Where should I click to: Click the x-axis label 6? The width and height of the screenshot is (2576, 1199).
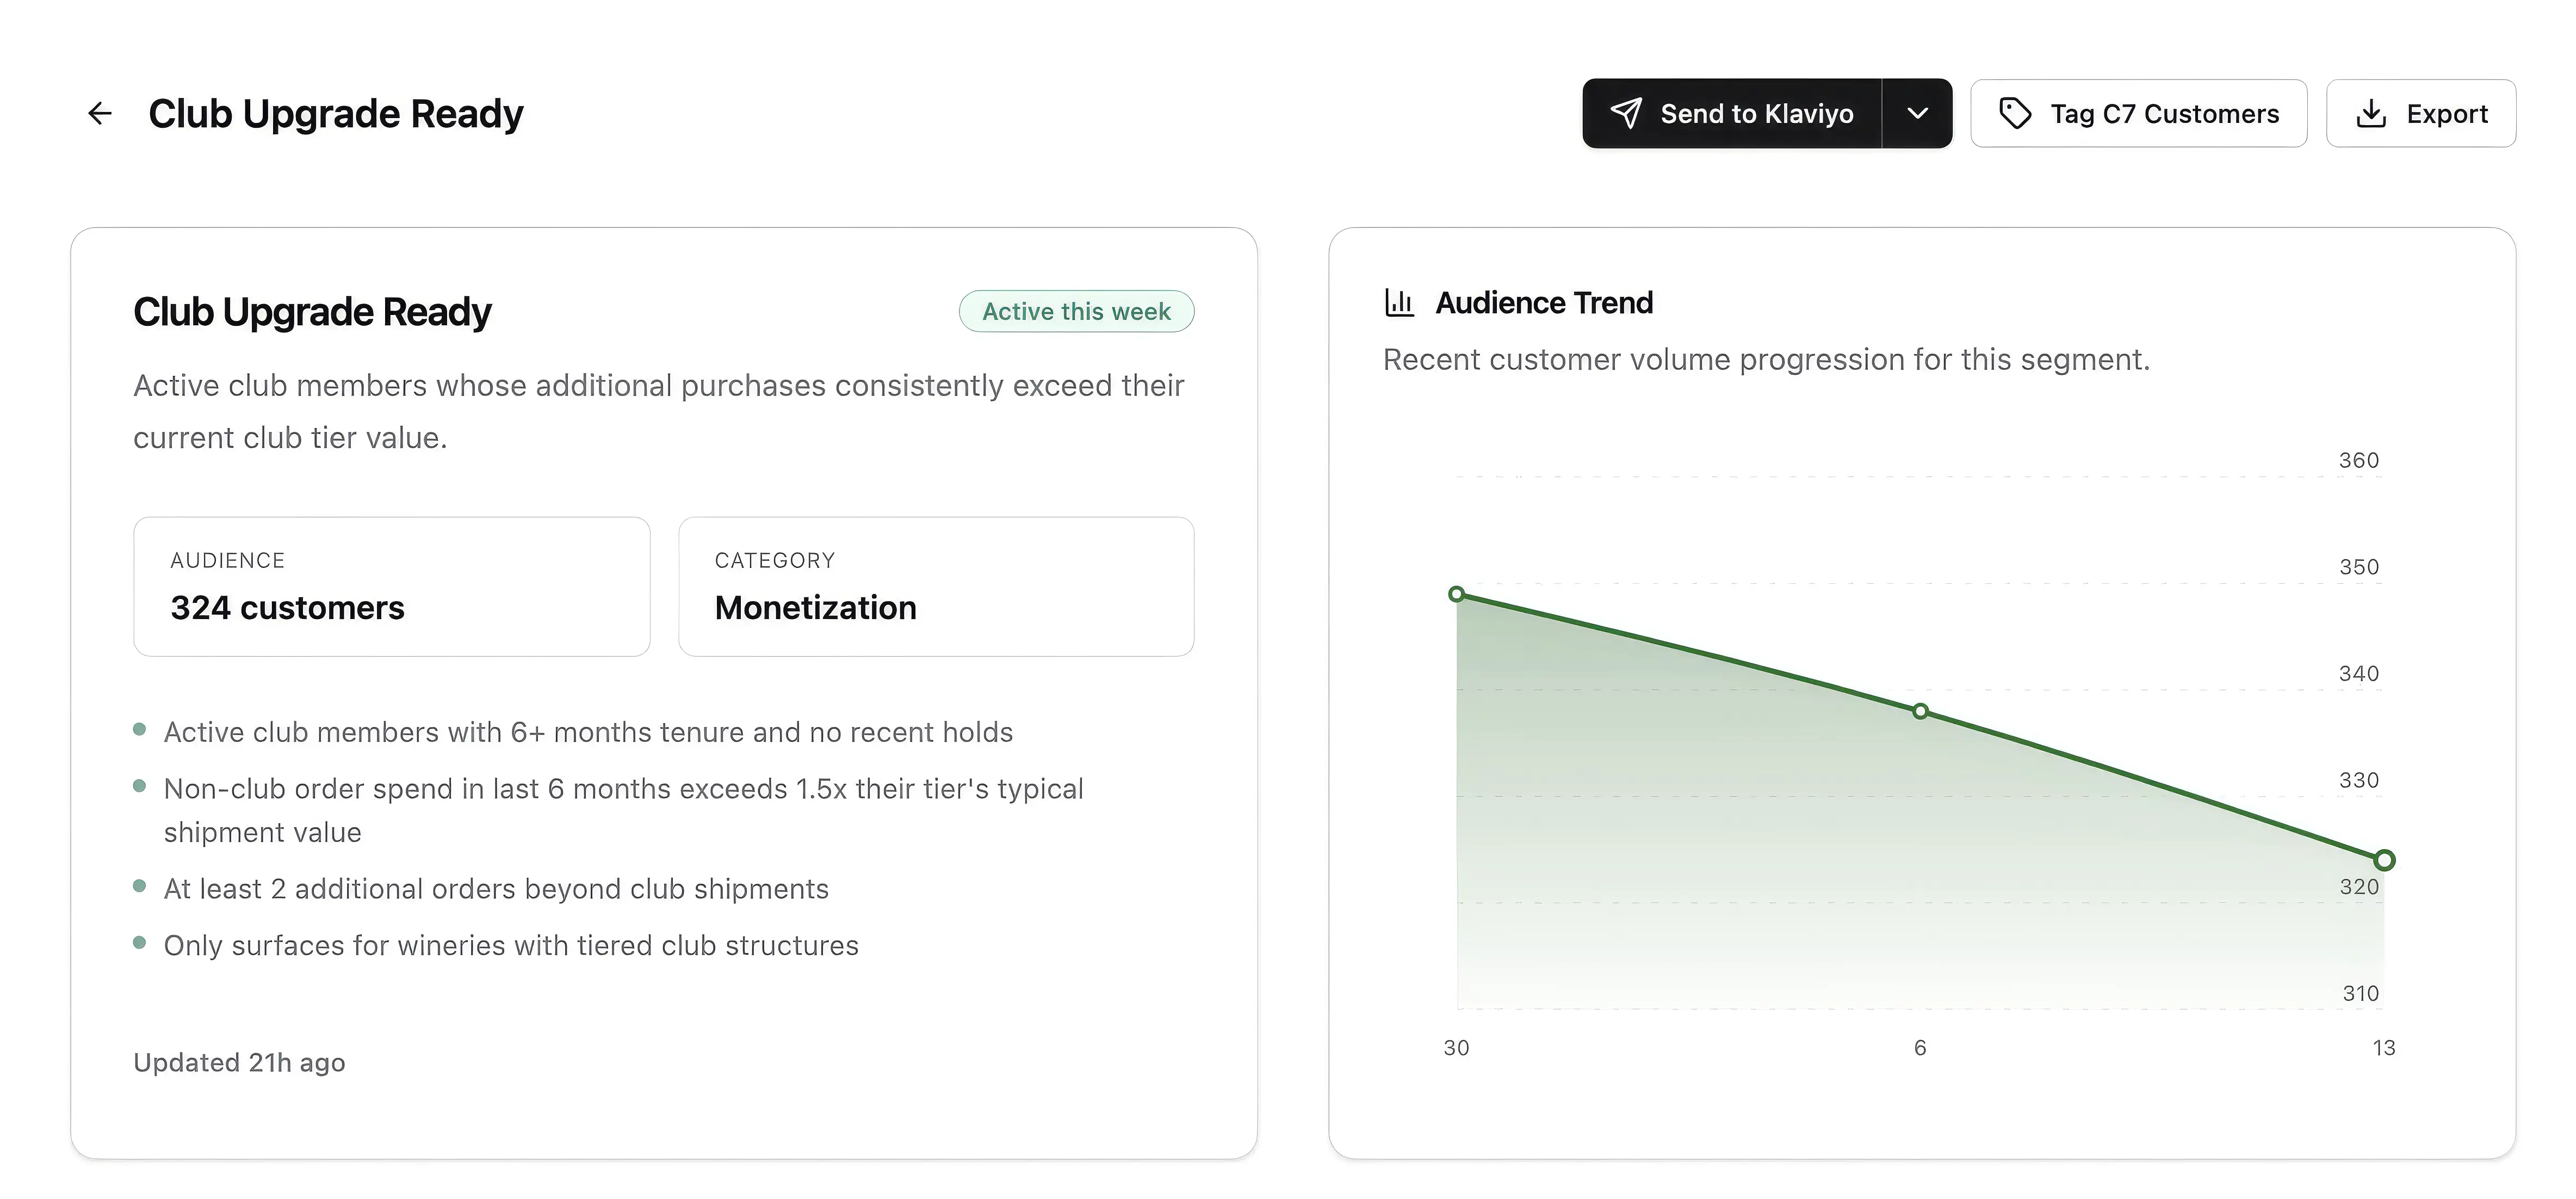[x=1920, y=1048]
